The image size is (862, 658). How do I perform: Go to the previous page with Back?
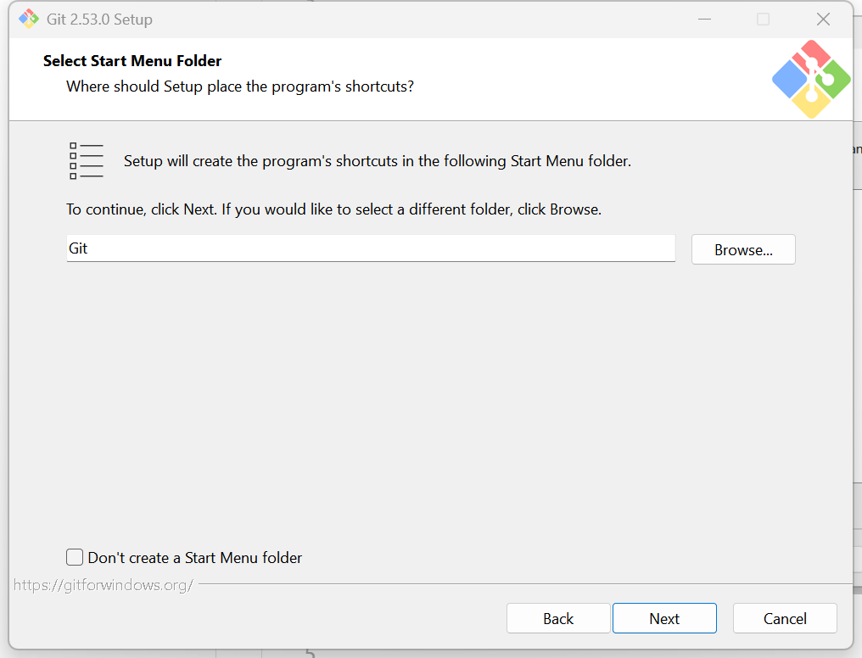point(558,618)
